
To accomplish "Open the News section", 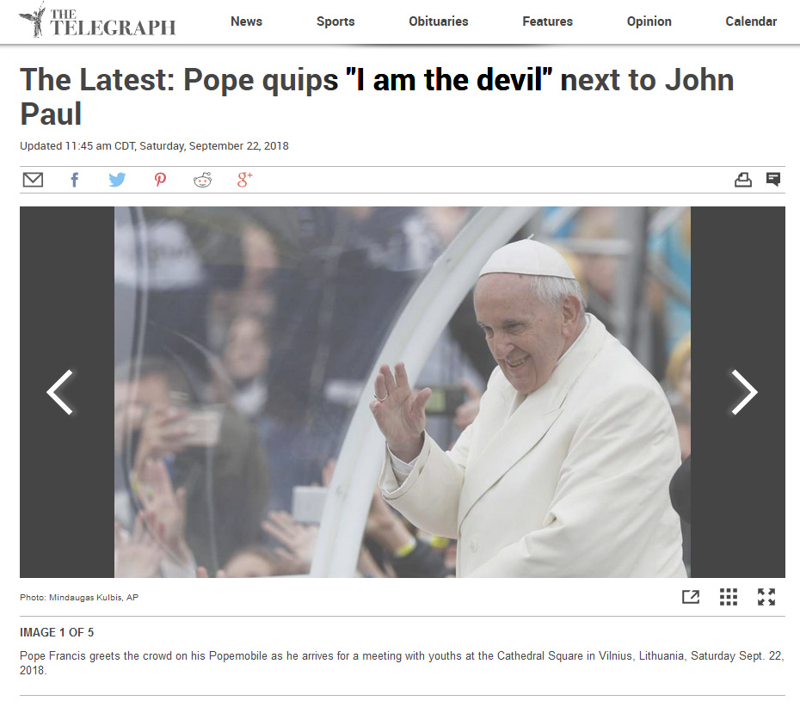I will (x=246, y=22).
